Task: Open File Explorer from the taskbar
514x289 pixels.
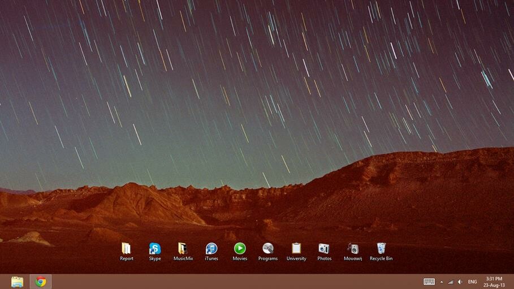Action: click(17, 282)
